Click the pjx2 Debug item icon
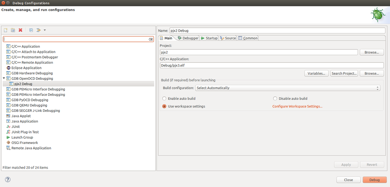 [11, 84]
